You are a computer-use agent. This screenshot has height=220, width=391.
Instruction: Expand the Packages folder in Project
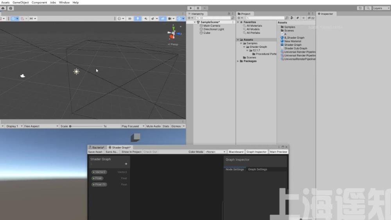[238, 61]
